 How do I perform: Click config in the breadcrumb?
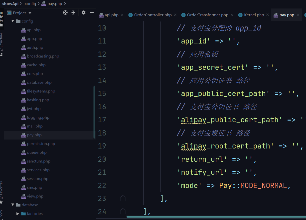(30, 4)
